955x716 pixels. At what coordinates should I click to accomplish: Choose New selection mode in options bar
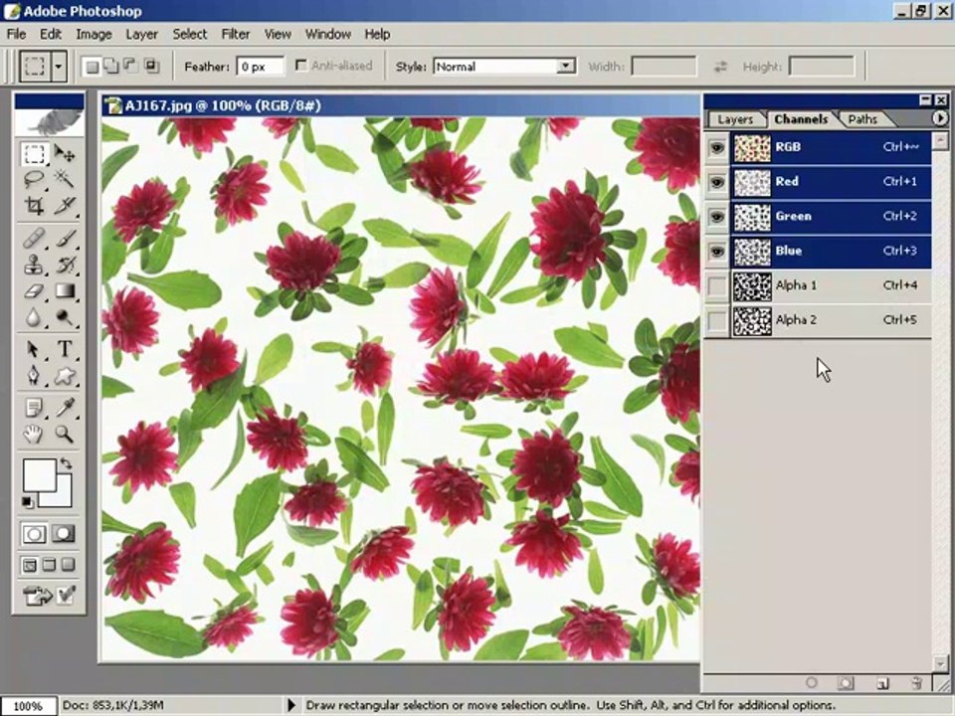[92, 66]
